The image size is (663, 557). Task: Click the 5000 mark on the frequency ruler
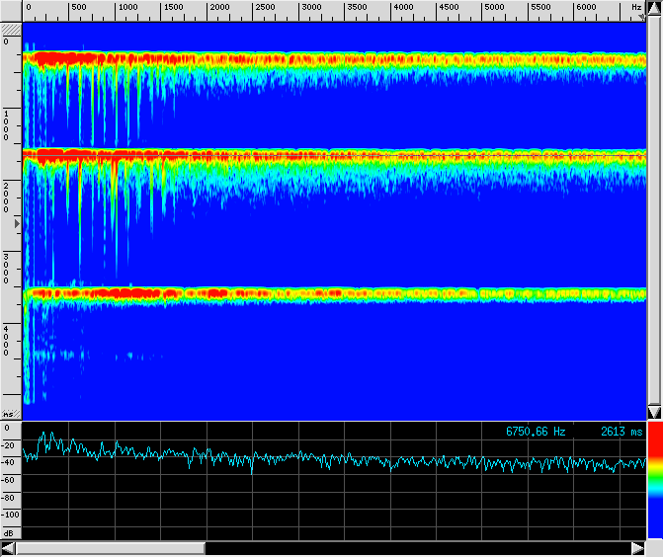click(x=495, y=8)
